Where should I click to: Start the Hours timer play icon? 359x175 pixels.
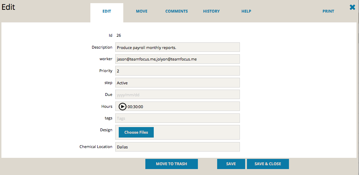tap(123, 106)
